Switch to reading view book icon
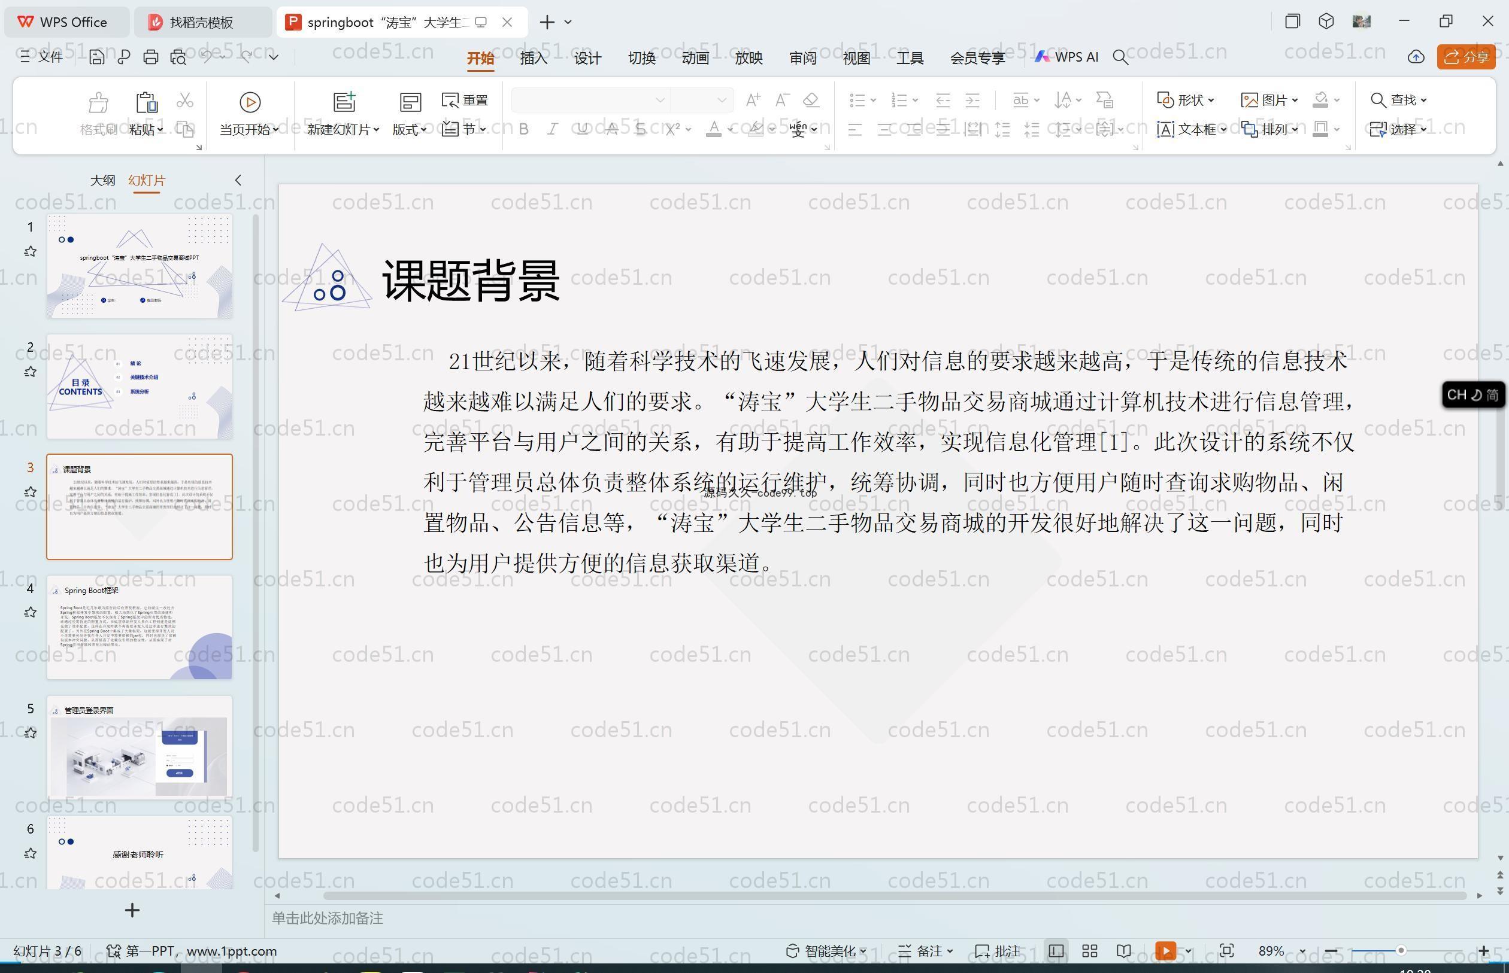The height and width of the screenshot is (973, 1509). tap(1123, 951)
